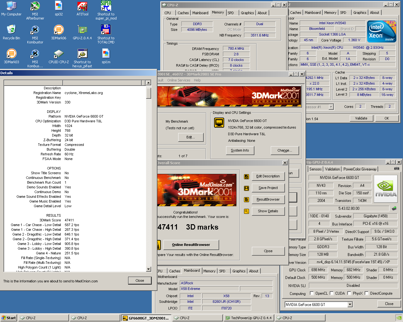Click the monitor icon in Display settings
This screenshot has height=322, width=403.
pos(219,122)
